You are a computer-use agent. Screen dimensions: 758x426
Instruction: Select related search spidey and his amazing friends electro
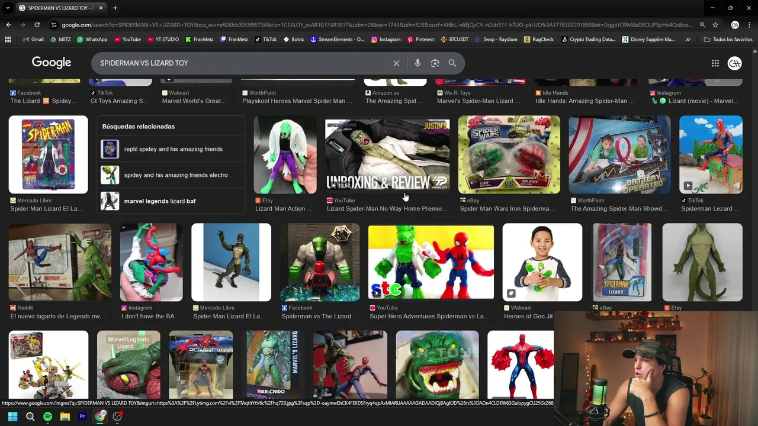pyautogui.click(x=171, y=175)
